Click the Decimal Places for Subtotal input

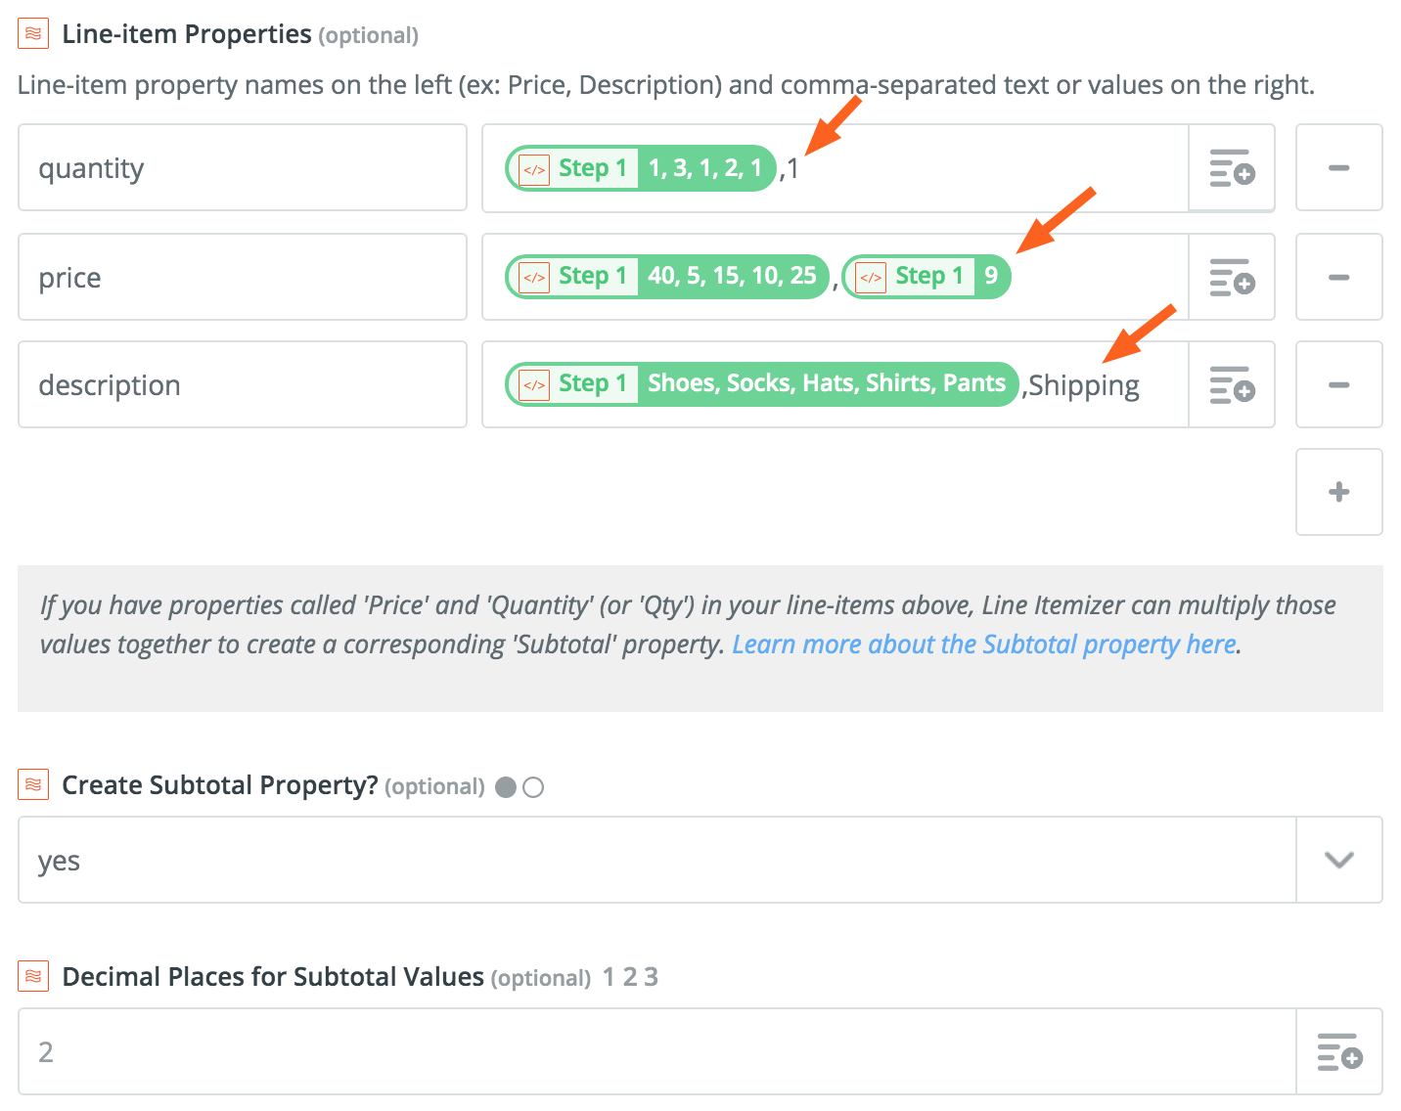[x=655, y=1052]
